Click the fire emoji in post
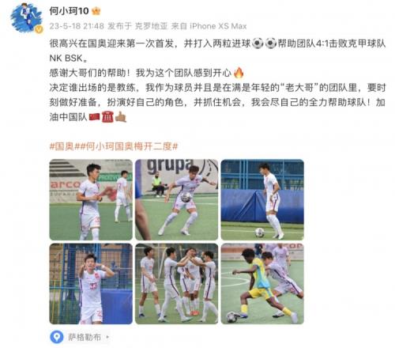Screen dimensions: 395x348 tap(239, 73)
